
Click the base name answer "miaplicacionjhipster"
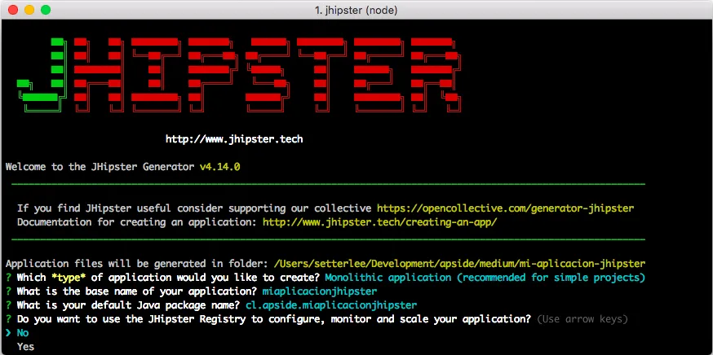tap(320, 291)
